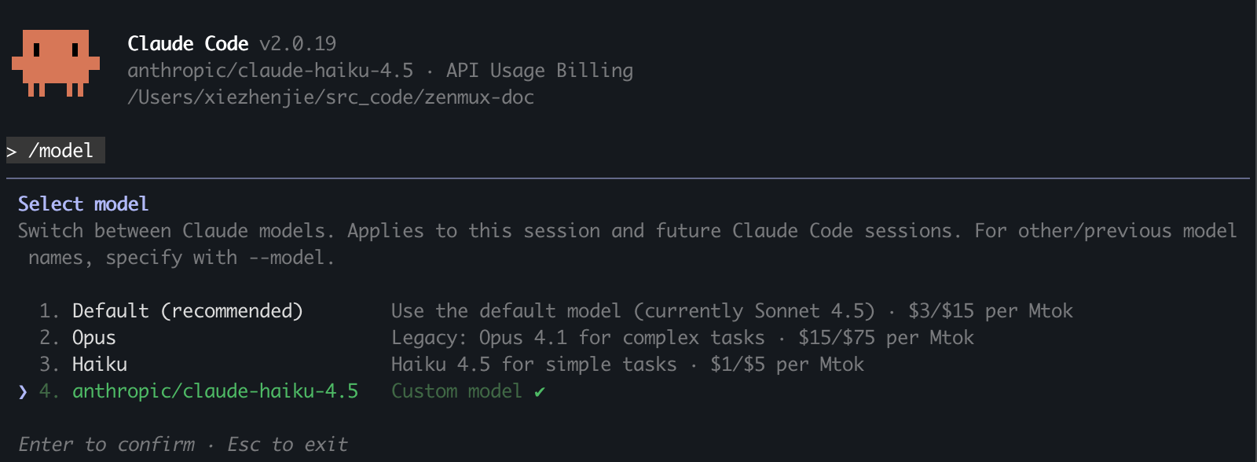Image resolution: width=1257 pixels, height=462 pixels.
Task: Click the API Usage Billing label
Action: [539, 71]
